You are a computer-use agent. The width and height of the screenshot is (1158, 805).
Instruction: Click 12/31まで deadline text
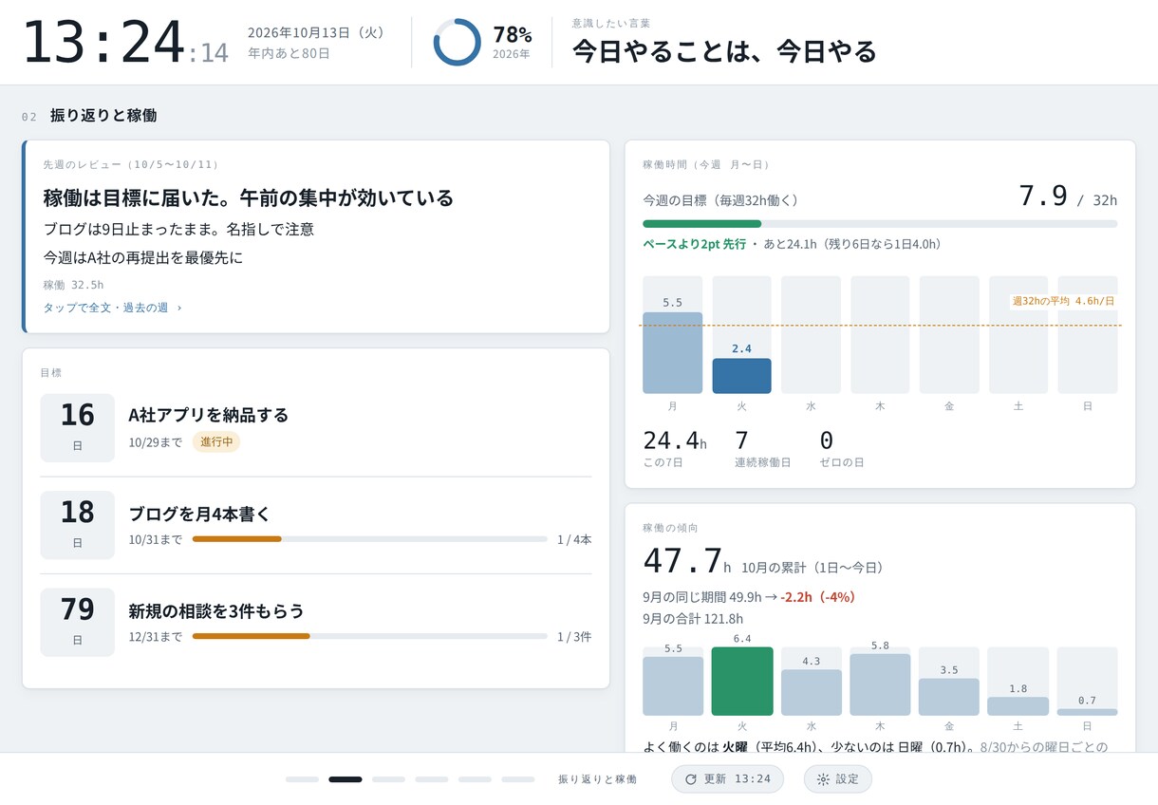(x=155, y=636)
